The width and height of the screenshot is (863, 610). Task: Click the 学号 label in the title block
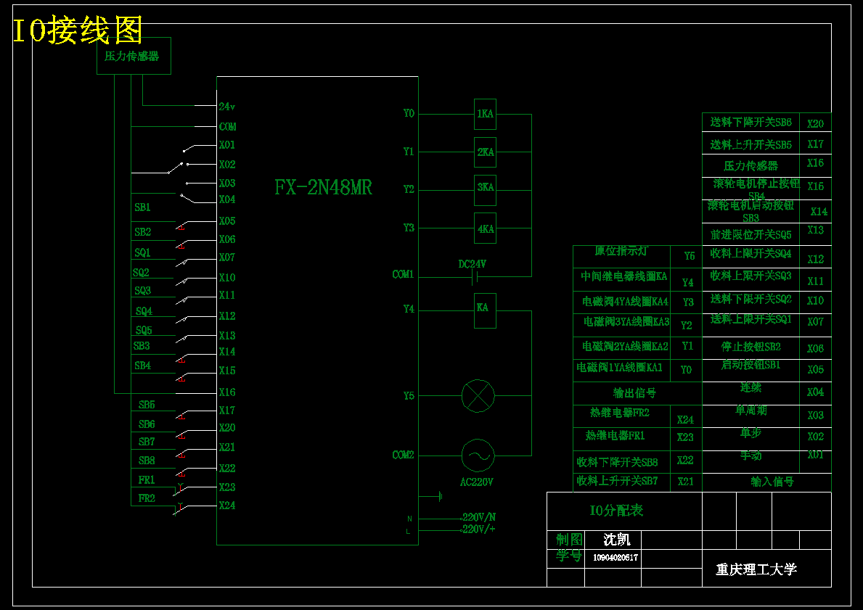click(x=568, y=556)
